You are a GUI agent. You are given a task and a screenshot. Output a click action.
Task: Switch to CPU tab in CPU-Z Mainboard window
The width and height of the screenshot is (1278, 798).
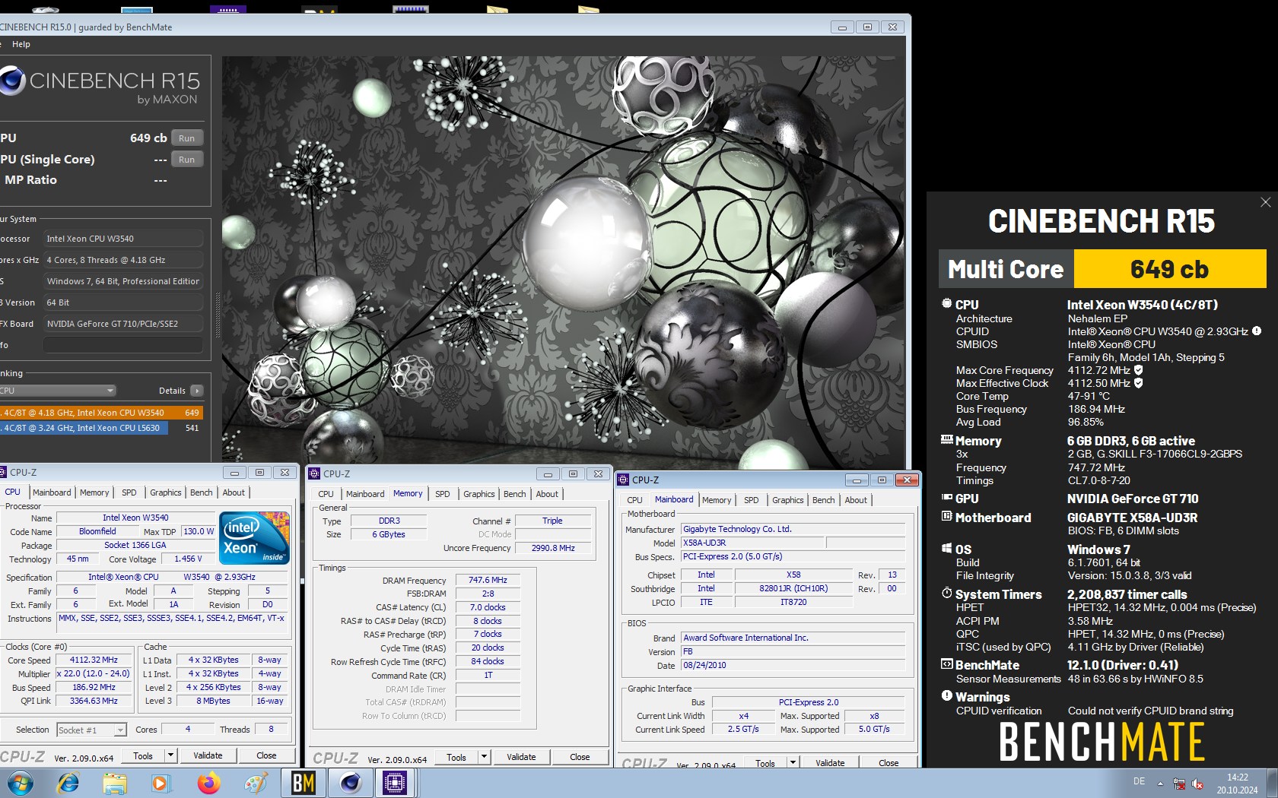click(x=634, y=500)
